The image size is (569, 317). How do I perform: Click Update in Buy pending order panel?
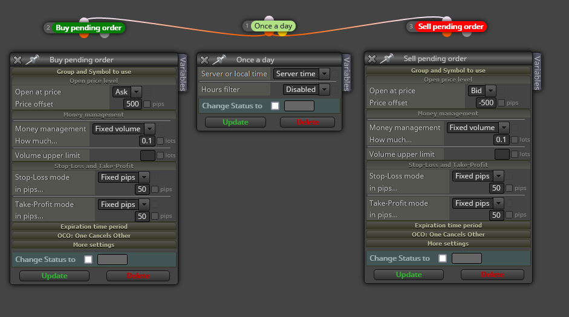point(54,276)
